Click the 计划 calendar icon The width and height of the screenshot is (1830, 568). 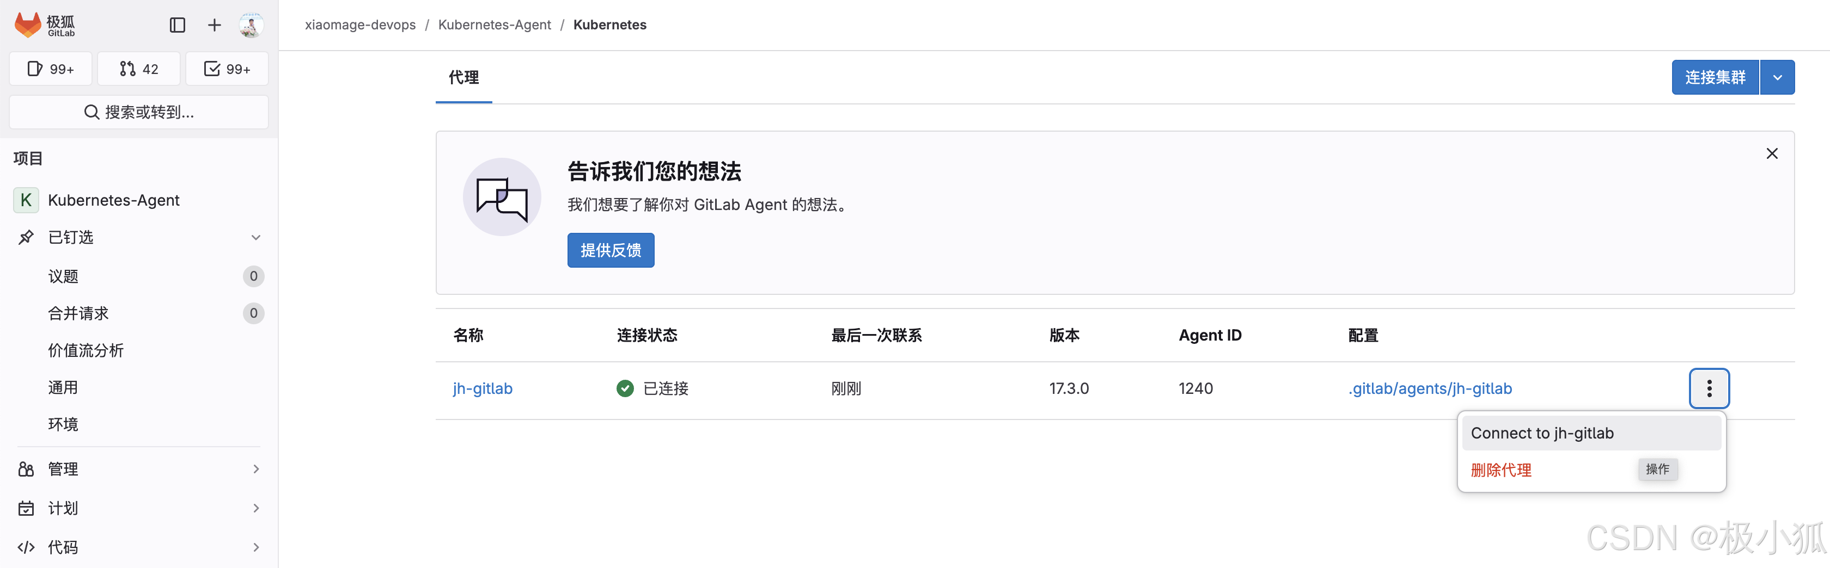tap(26, 508)
